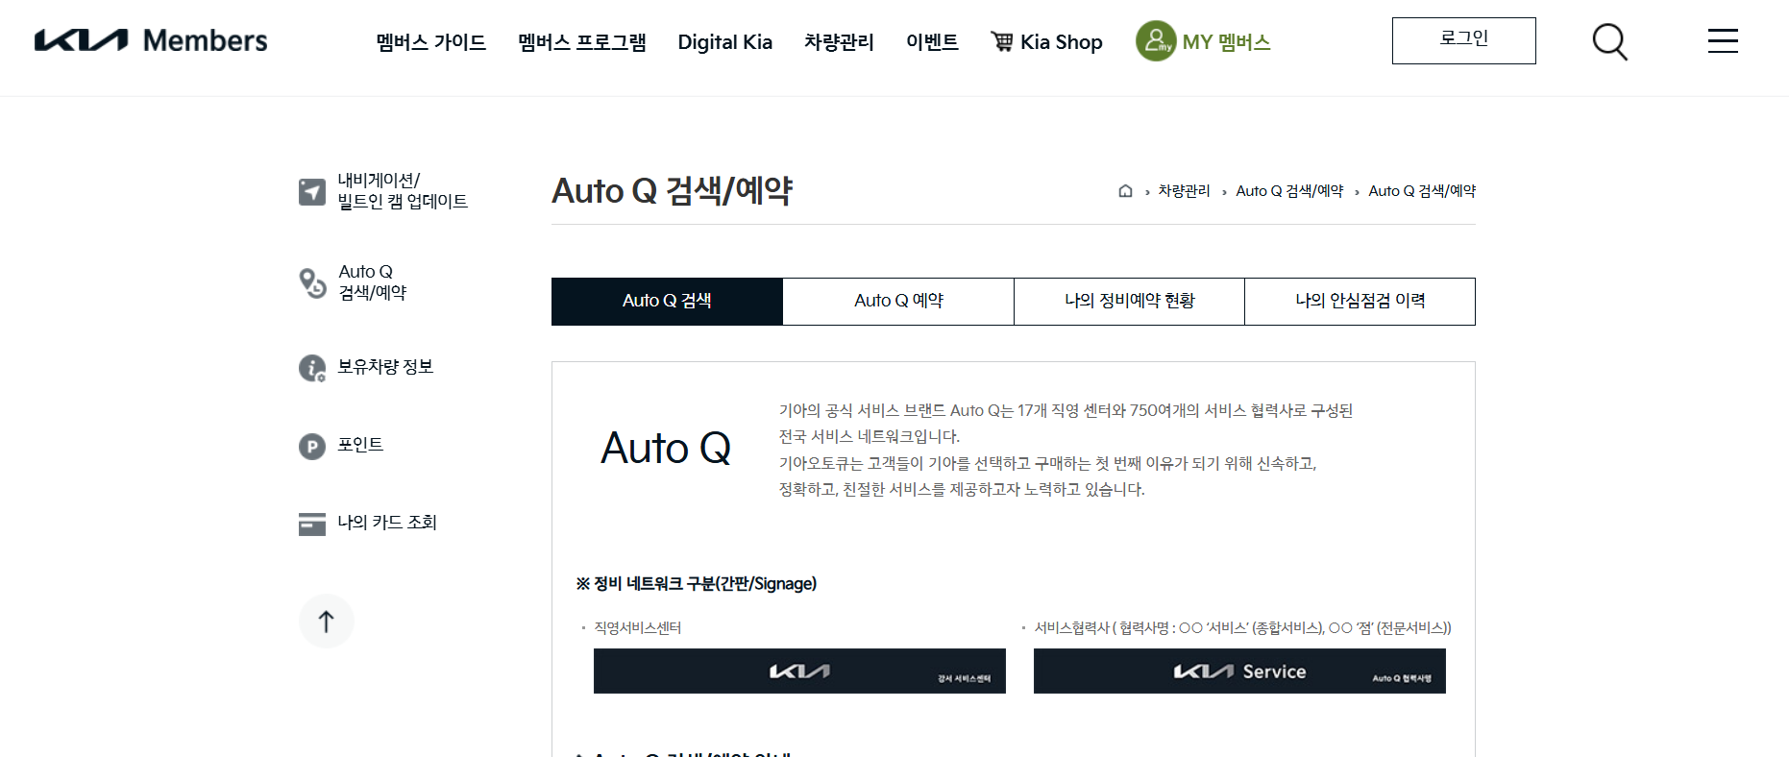Click the 직영서비스센터 label
The image size is (1789, 757).
click(637, 628)
